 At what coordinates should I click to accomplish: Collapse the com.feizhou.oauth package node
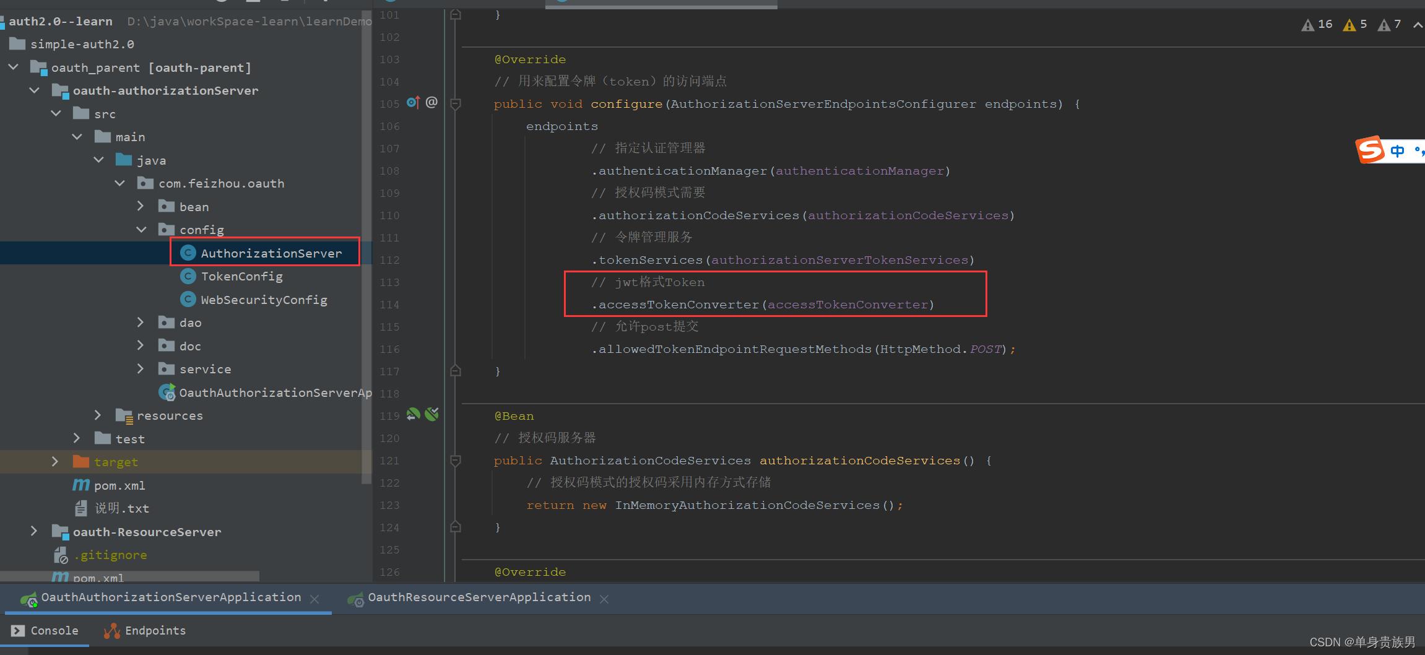click(x=120, y=183)
